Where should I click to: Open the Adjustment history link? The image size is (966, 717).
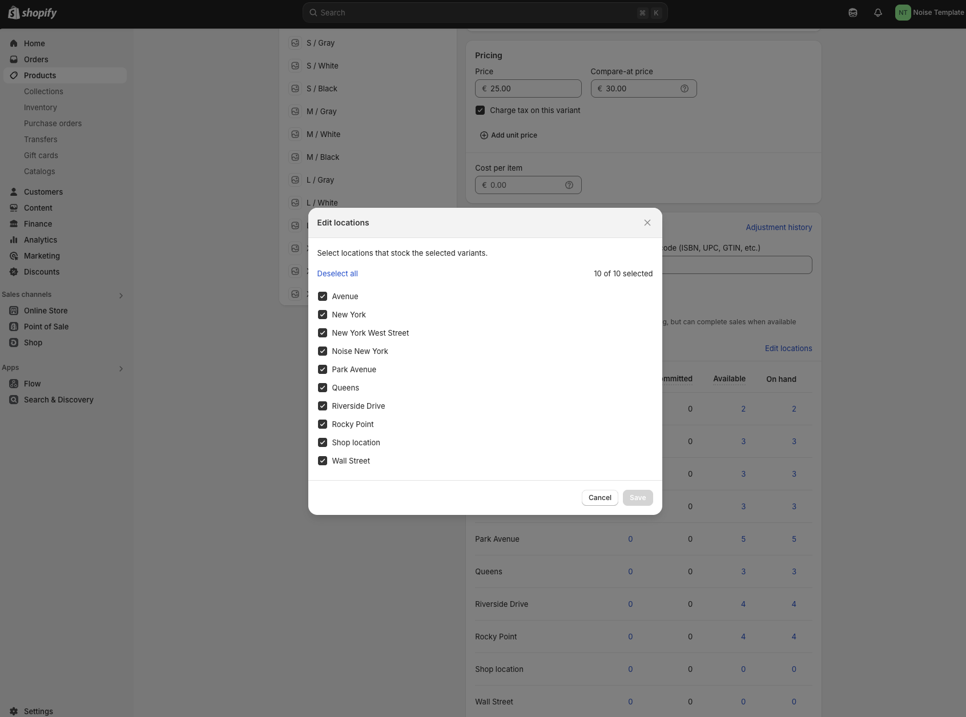(x=779, y=227)
